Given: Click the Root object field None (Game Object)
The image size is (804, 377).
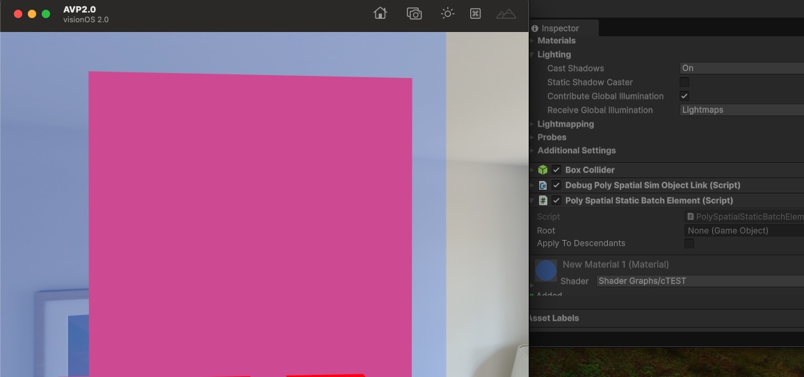Looking at the screenshot, I should coord(744,231).
